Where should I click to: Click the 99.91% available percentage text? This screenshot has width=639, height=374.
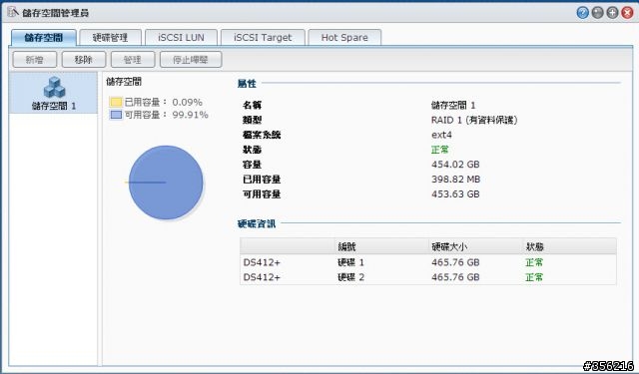click(x=190, y=115)
